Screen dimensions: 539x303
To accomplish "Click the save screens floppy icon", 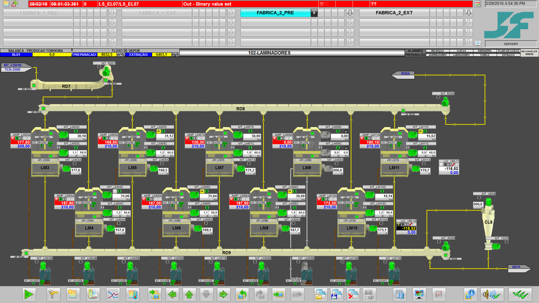I will 336,295.
